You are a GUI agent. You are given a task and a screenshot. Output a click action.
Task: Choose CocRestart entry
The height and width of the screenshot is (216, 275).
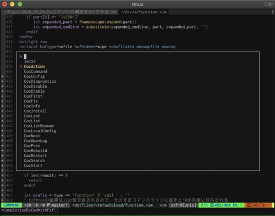[35, 156]
